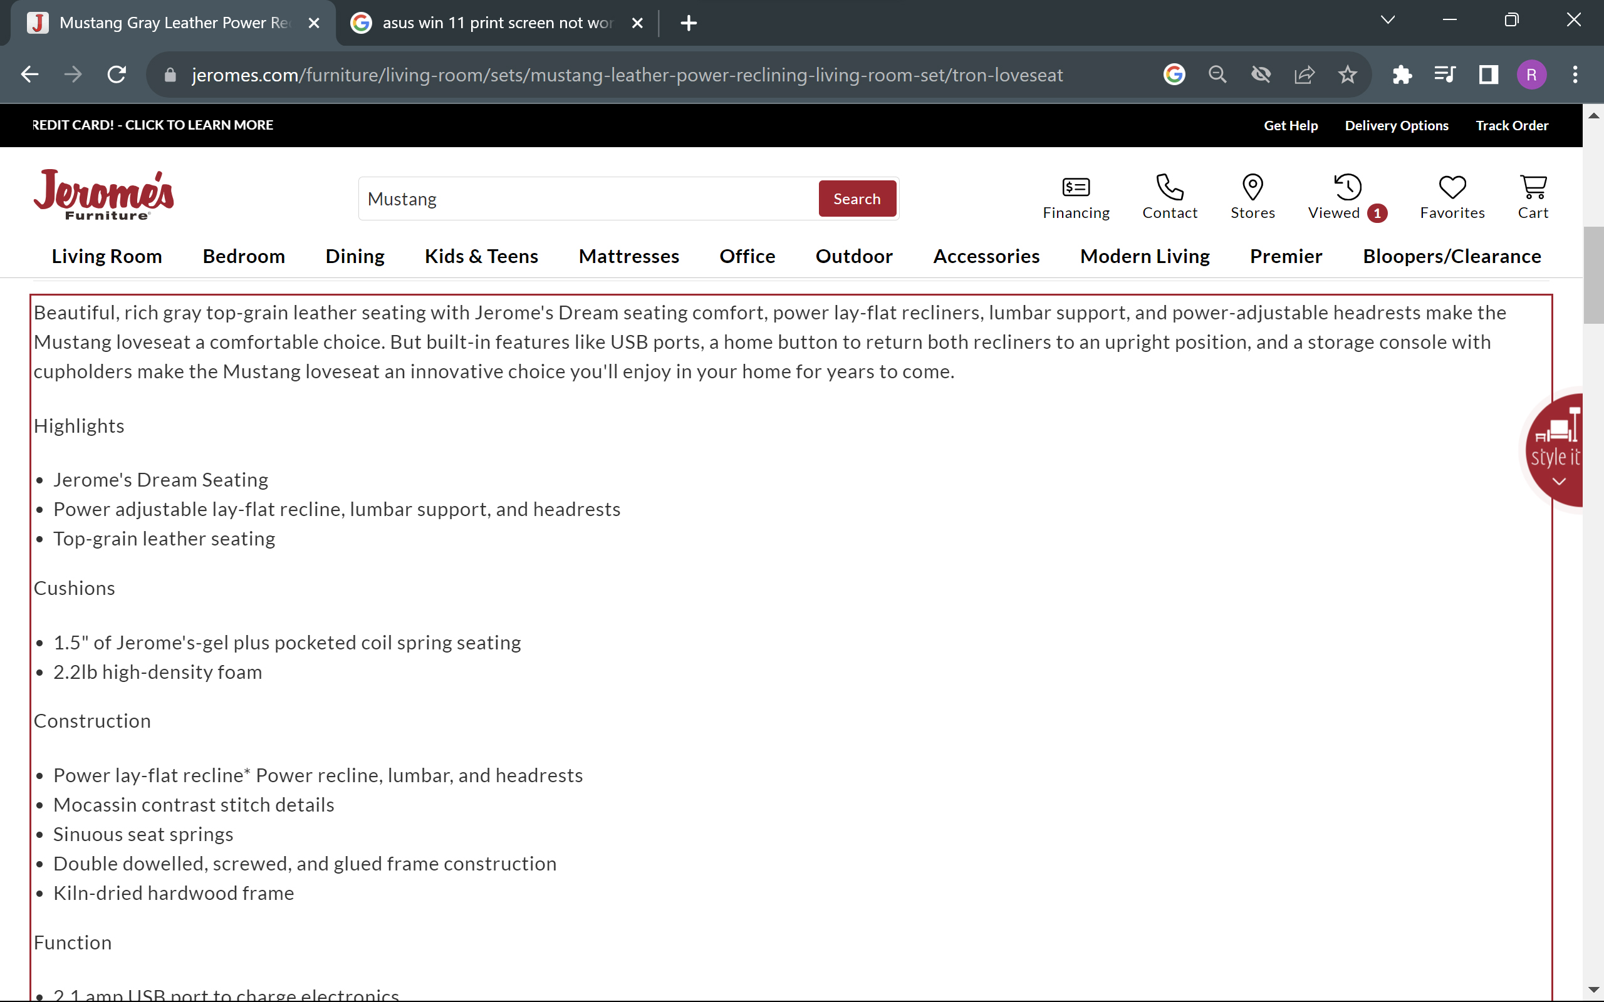This screenshot has width=1604, height=1002.
Task: Open the Stores location pin
Action: point(1252,197)
